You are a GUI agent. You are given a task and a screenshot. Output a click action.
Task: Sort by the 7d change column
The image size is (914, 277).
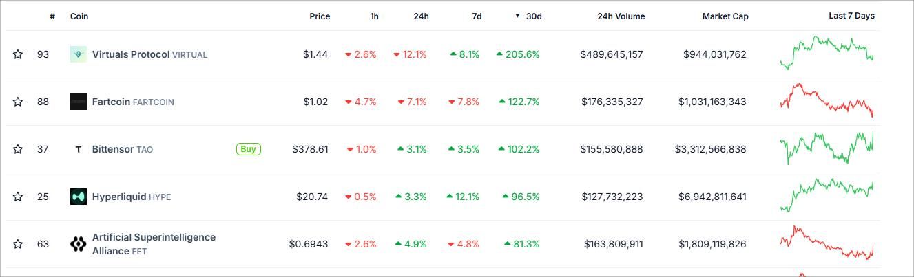click(x=477, y=16)
